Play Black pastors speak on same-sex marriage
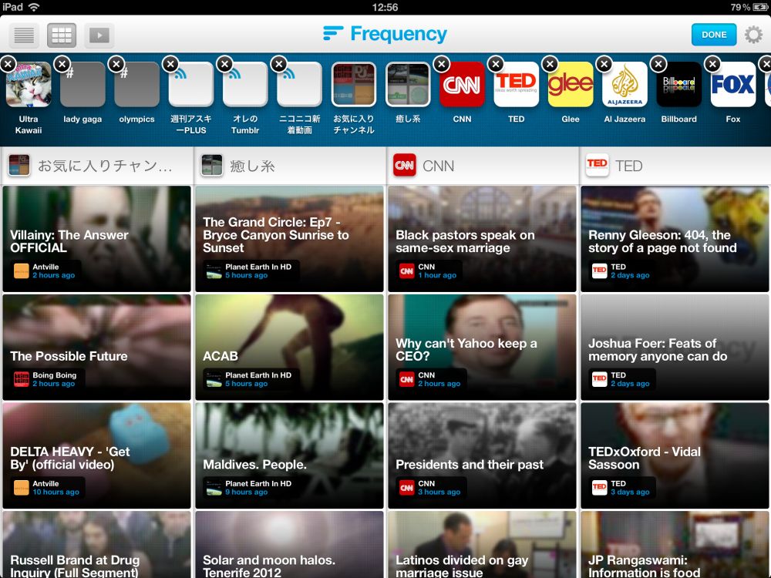 point(483,239)
